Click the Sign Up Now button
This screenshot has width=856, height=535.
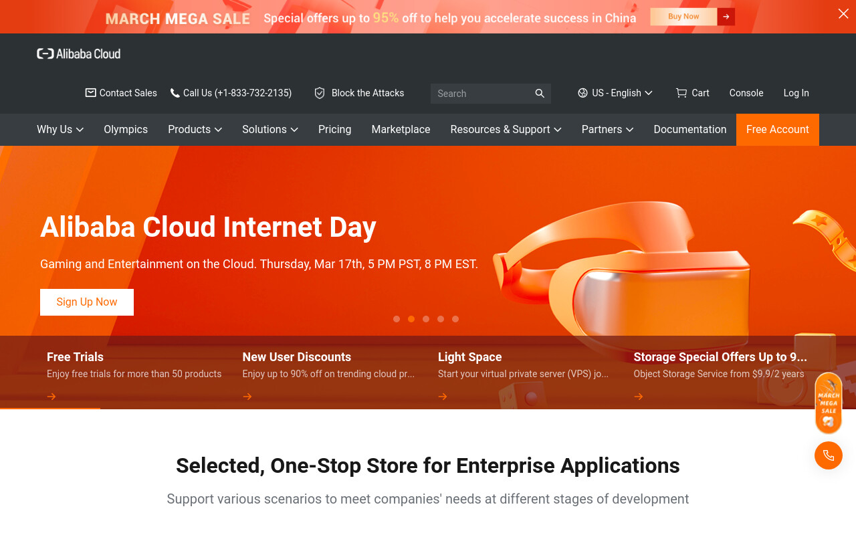[87, 302]
